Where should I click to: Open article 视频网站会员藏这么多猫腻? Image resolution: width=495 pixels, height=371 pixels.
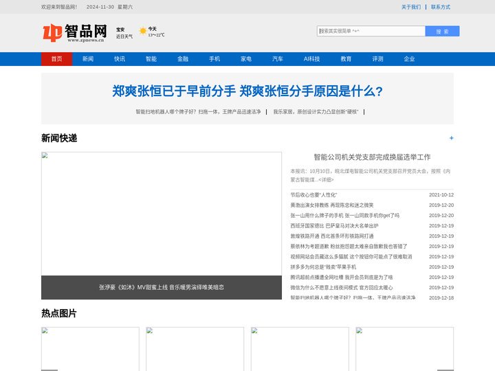351,257
